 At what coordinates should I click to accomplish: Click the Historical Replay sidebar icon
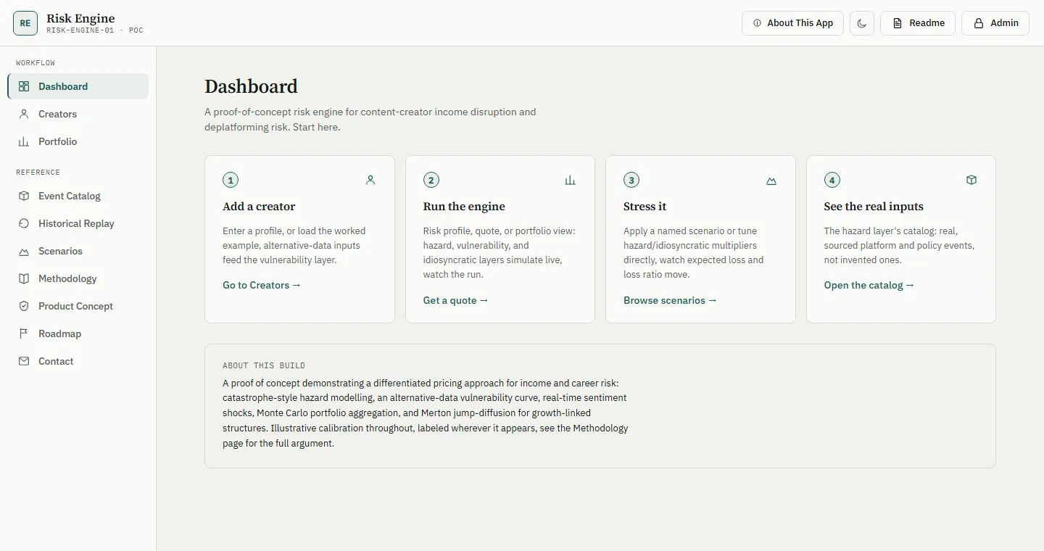point(24,223)
